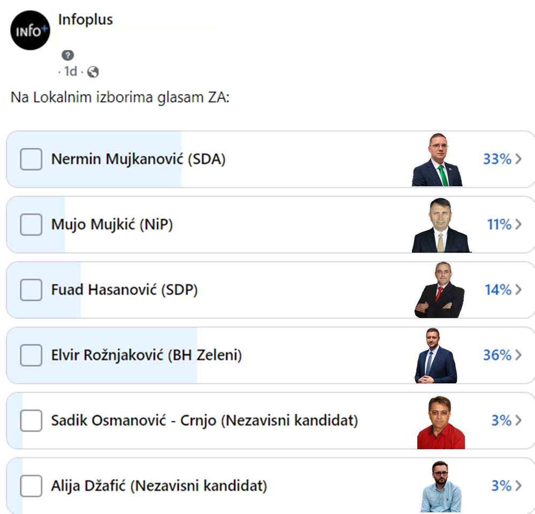Viewport: 535px width, 514px height.
Task: Tick the Fuad Hasanović (SDP) checkbox
Action: click(31, 290)
